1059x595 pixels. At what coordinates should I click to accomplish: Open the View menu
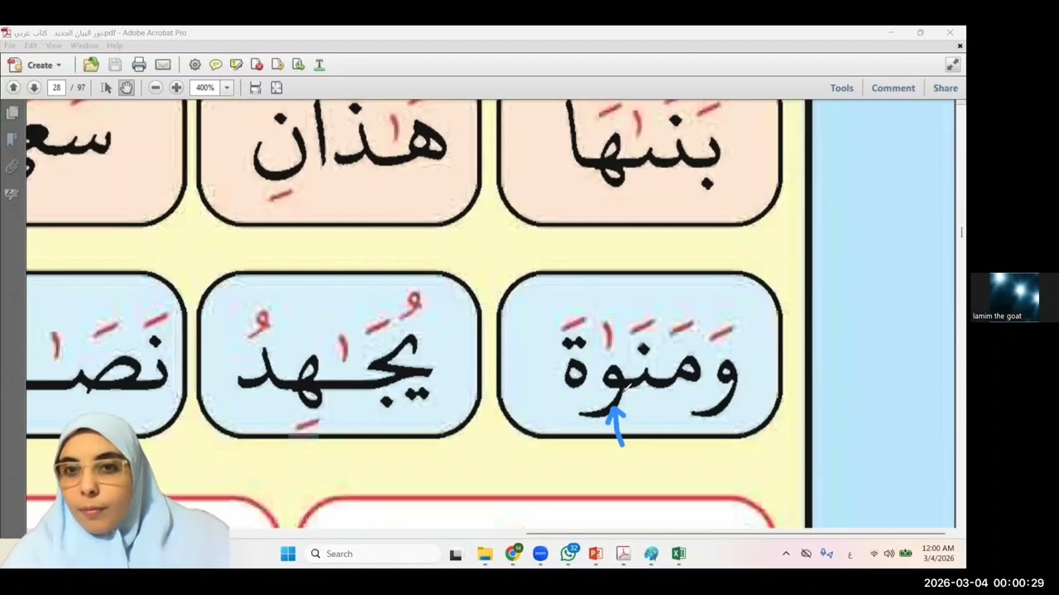pos(54,45)
